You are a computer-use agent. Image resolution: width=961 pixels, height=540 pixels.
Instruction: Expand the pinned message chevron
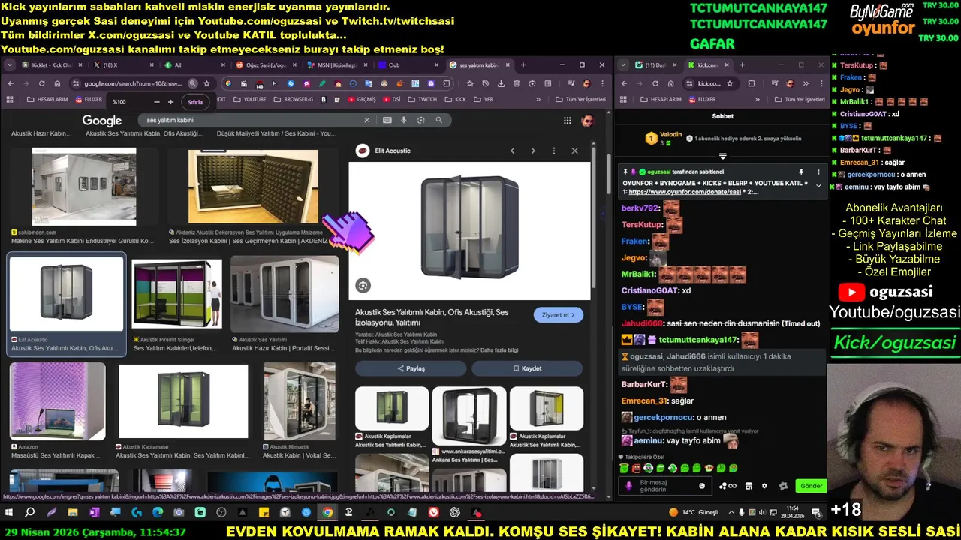click(818, 185)
